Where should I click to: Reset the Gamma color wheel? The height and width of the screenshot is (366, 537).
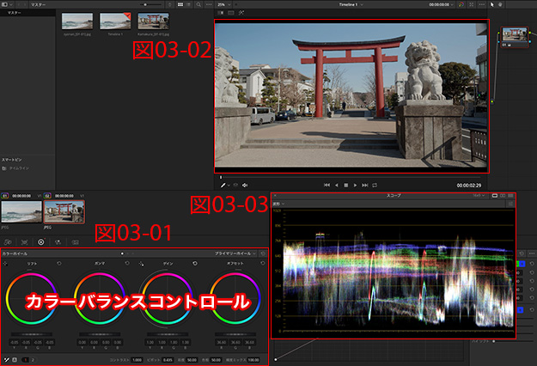click(127, 263)
